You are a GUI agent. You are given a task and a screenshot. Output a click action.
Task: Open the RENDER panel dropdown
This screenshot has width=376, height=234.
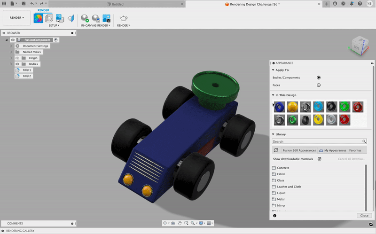[124, 25]
